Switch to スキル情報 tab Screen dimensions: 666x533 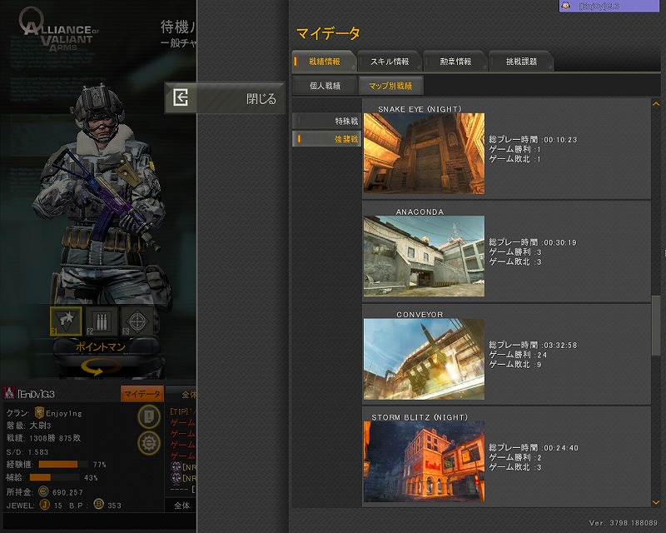[389, 62]
